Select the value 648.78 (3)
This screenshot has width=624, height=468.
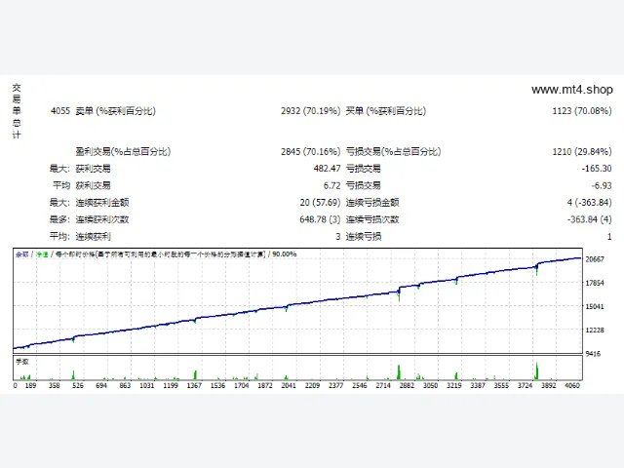click(x=320, y=219)
